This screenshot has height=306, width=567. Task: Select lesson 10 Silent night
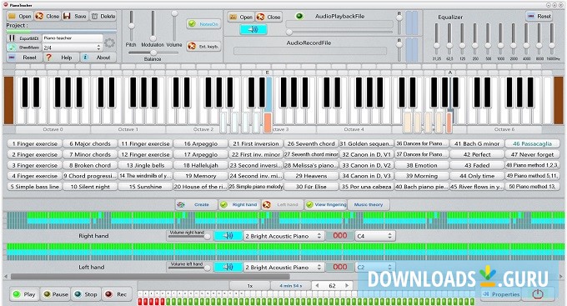(90, 187)
